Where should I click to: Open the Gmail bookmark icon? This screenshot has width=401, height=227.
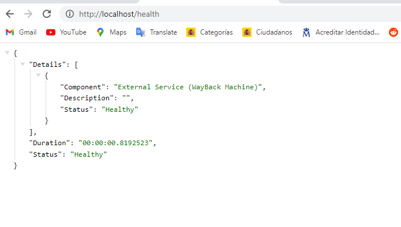point(10,32)
